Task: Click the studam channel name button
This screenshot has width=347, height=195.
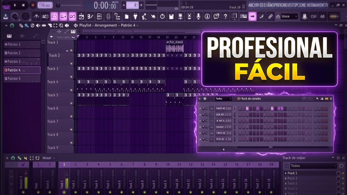Action: point(224,127)
